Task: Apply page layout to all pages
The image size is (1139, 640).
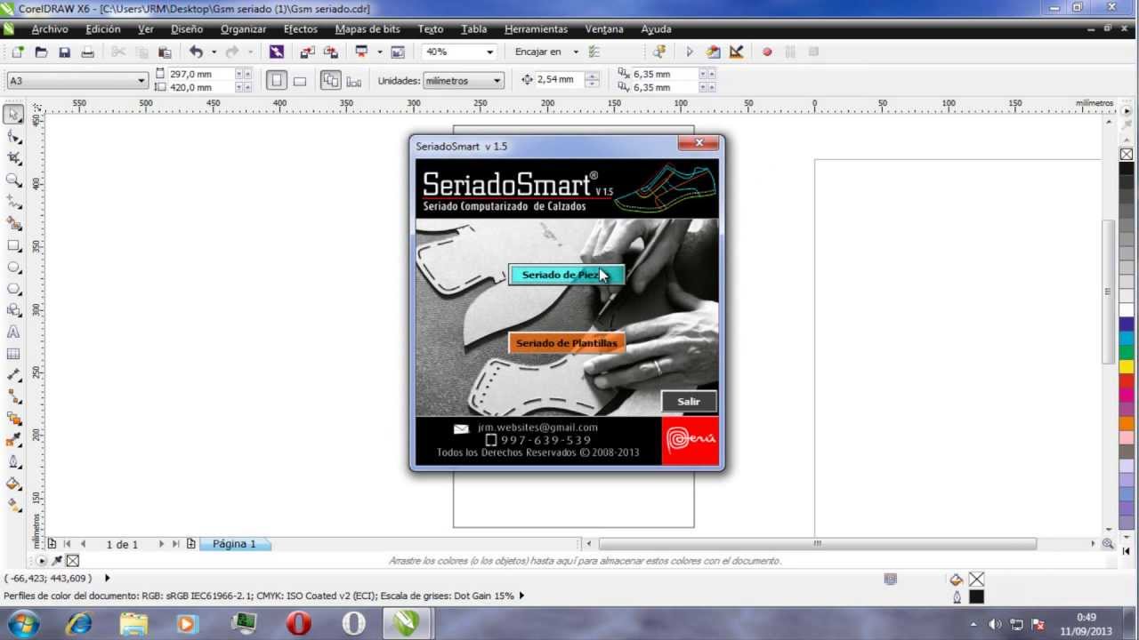Action: tap(330, 81)
